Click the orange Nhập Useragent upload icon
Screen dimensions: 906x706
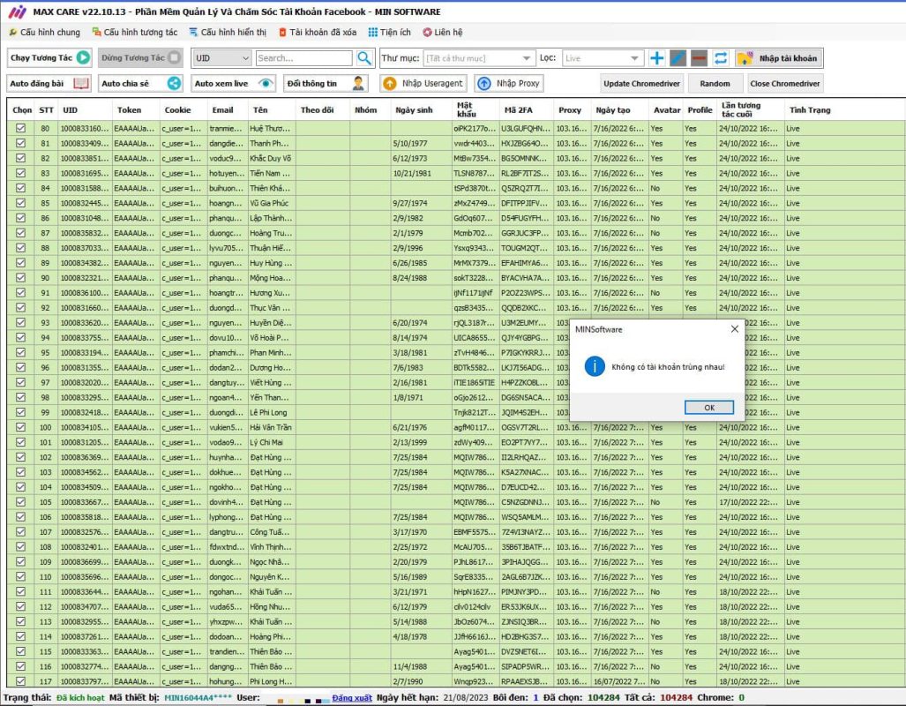pyautogui.click(x=390, y=84)
